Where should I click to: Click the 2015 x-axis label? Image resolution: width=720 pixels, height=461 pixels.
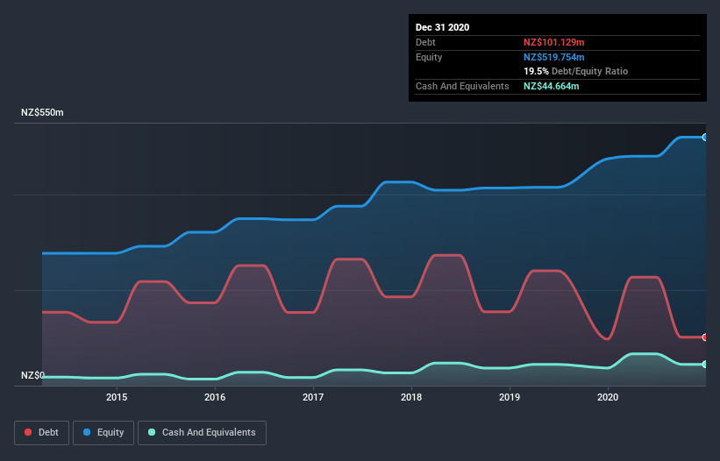pyautogui.click(x=117, y=397)
